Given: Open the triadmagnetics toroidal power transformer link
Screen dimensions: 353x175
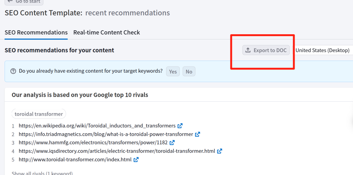Looking at the screenshot, I should click(x=106, y=134).
